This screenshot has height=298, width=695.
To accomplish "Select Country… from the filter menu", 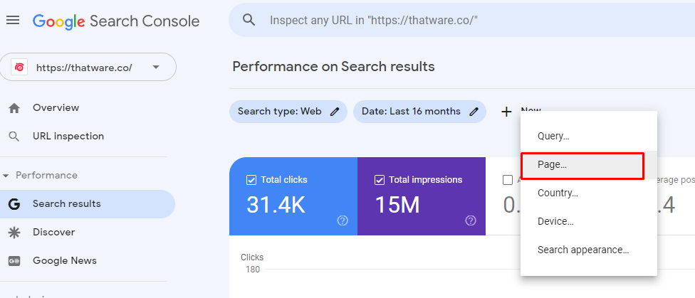I will pos(558,193).
